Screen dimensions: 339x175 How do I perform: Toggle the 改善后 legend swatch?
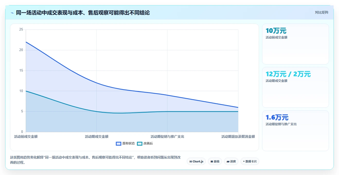click(140, 143)
